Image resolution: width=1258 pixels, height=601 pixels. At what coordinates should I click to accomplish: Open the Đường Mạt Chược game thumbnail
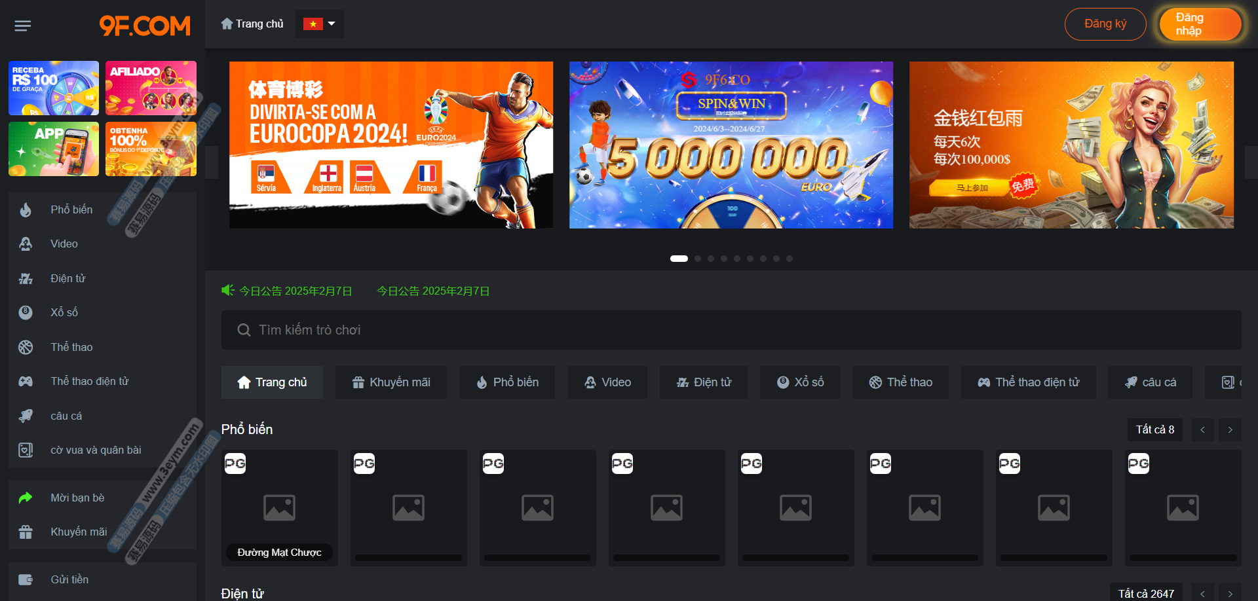(x=280, y=507)
